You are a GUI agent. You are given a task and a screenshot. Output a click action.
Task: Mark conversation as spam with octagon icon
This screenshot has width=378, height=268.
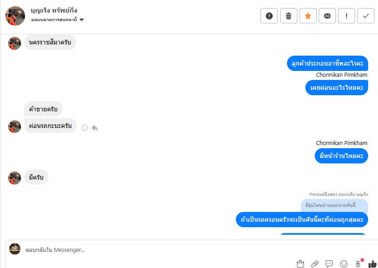pyautogui.click(x=269, y=16)
